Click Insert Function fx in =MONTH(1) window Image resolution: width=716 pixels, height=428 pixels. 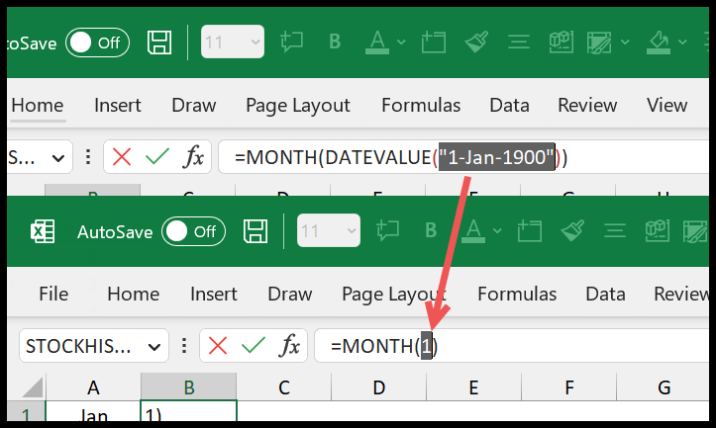289,346
